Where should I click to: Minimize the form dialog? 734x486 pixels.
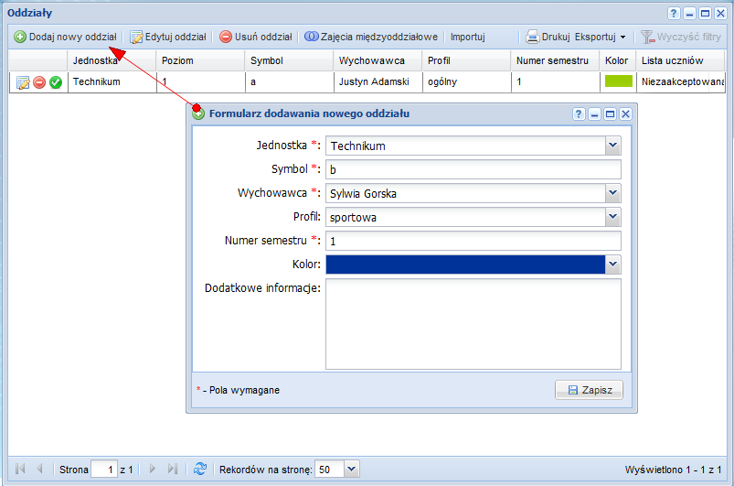pyautogui.click(x=594, y=113)
